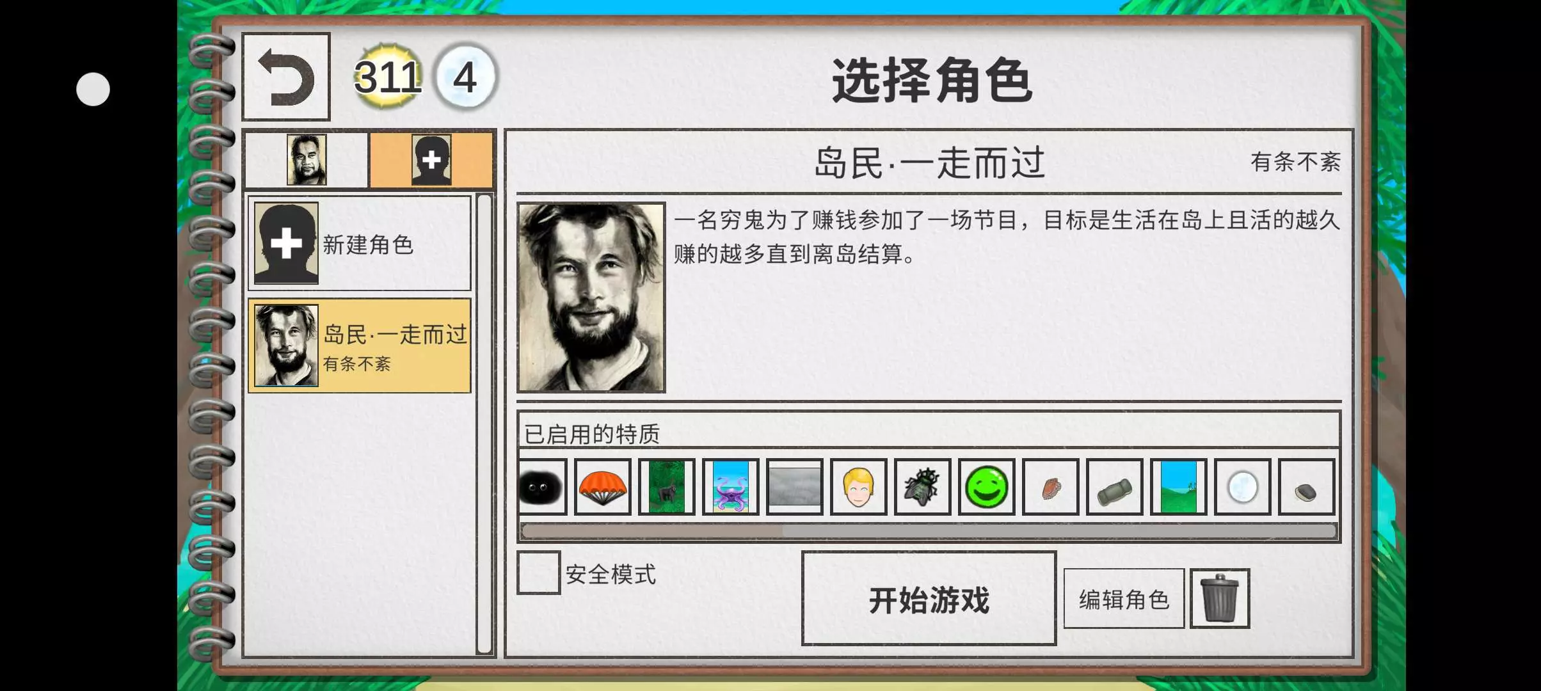Click the blonde head trait icon
Screen dimensions: 1541x691
pos(858,487)
